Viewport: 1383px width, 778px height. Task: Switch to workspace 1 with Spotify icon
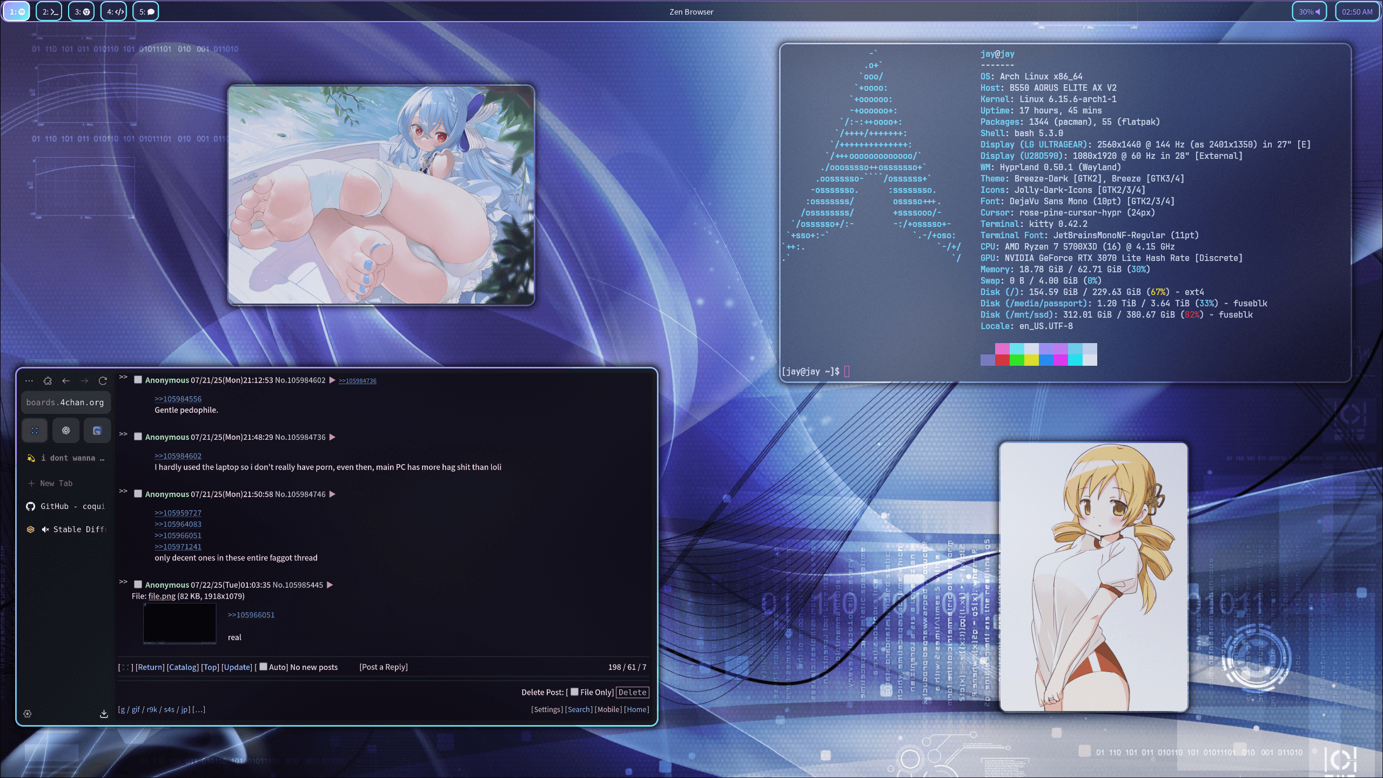coord(17,11)
